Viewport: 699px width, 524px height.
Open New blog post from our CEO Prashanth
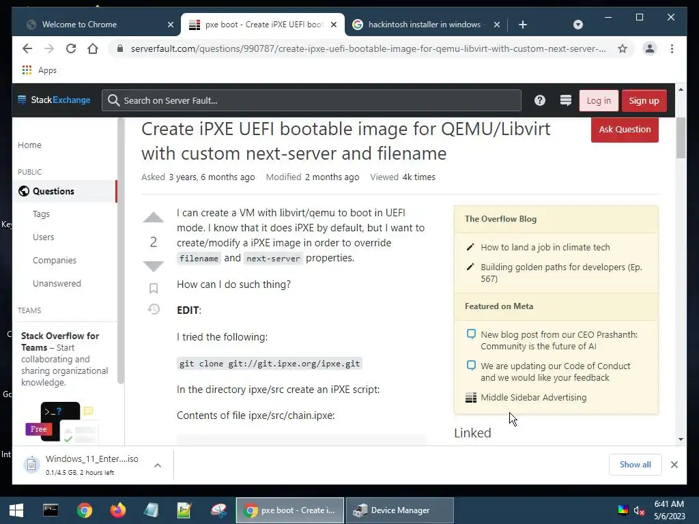[x=559, y=340]
